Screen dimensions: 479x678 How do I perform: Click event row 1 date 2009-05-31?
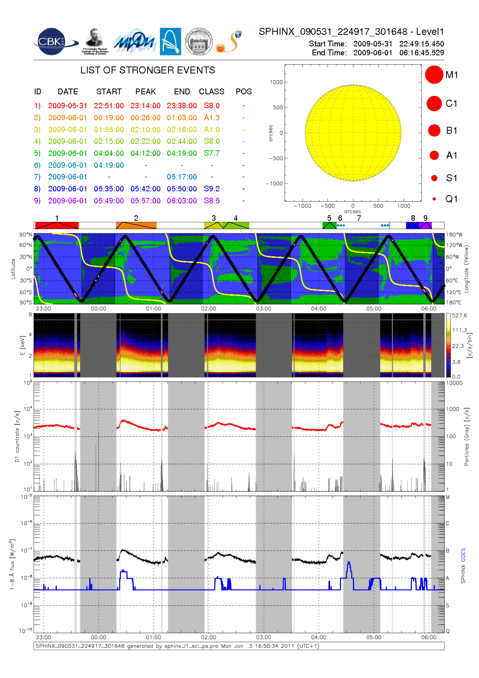point(68,106)
